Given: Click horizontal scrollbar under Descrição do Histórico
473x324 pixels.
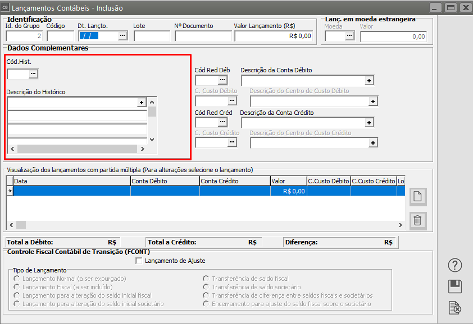Looking at the screenshot, I should pos(77,149).
